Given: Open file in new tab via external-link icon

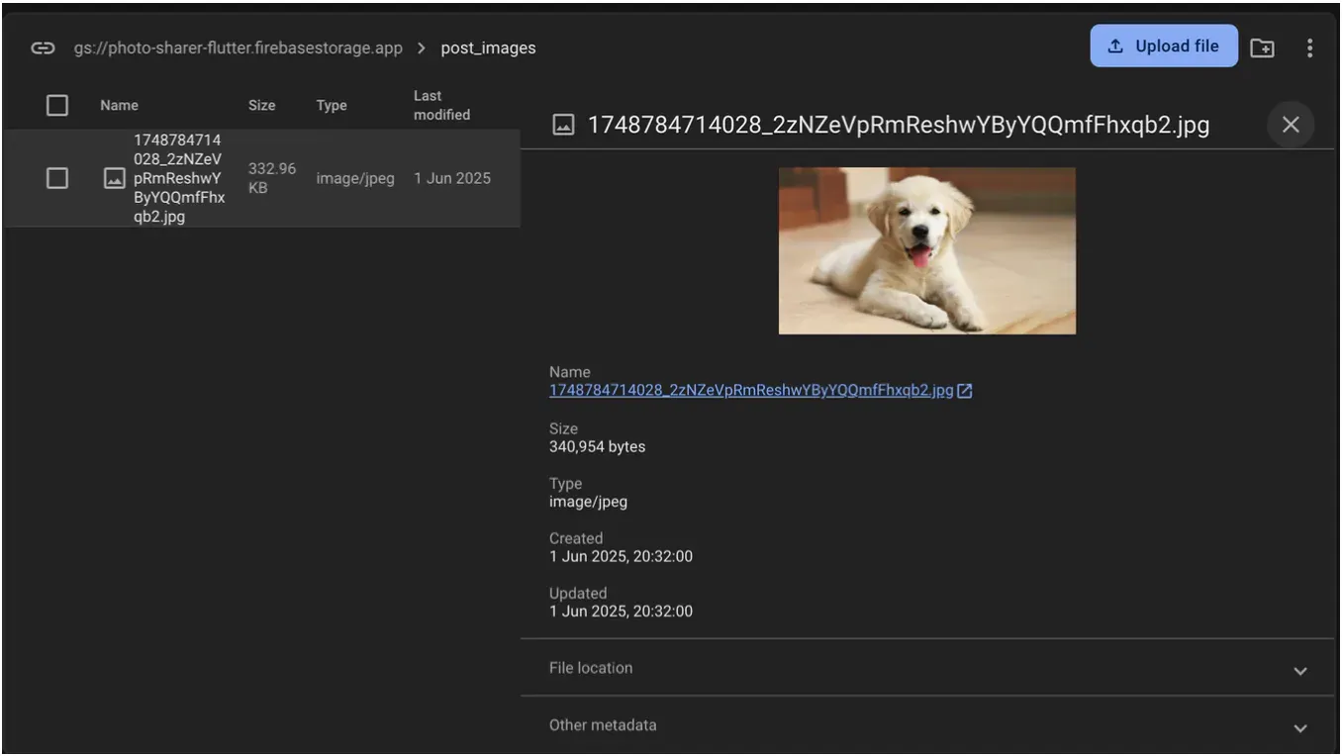Looking at the screenshot, I should (965, 391).
